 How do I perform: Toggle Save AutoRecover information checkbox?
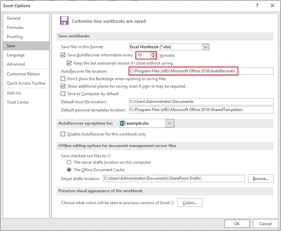(63, 55)
